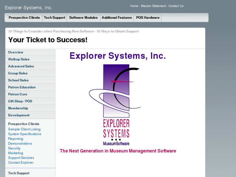Open the Reporting link
Screen dimensions: 236x177
point(16,139)
